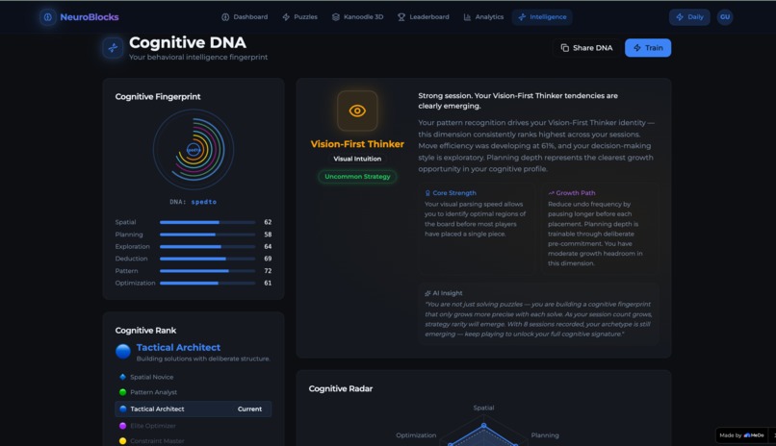Click the Planning axis label on radar

pyautogui.click(x=545, y=435)
